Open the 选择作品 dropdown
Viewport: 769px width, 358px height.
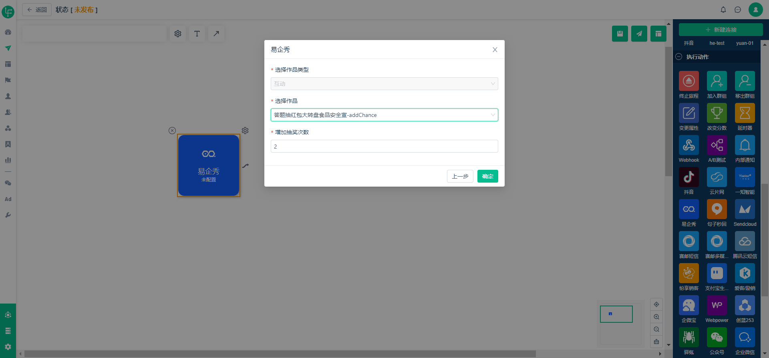pos(384,115)
